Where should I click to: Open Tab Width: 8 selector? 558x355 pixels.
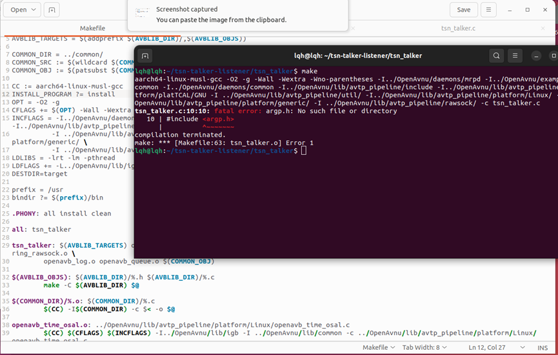(424, 347)
